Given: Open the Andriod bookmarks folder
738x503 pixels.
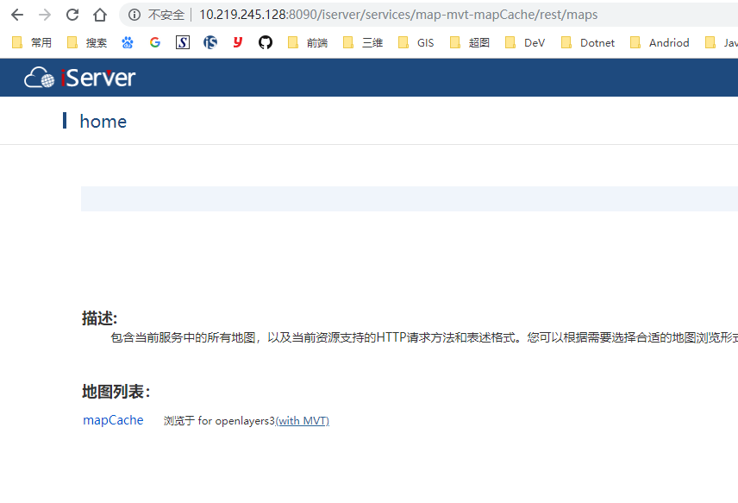Looking at the screenshot, I should tap(660, 43).
